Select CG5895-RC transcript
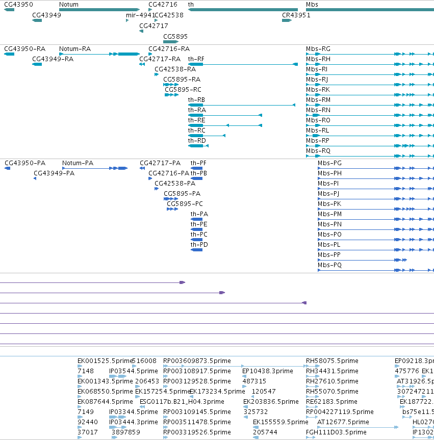 pyautogui.click(x=171, y=95)
